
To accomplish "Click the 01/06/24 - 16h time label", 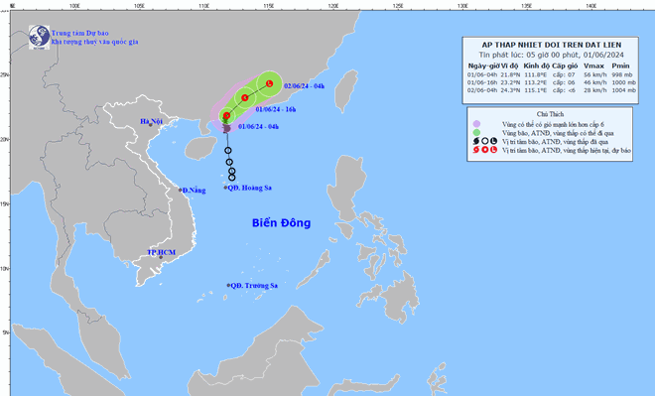I will point(276,109).
